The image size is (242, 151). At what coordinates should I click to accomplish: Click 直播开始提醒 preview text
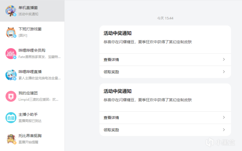coord(28,142)
